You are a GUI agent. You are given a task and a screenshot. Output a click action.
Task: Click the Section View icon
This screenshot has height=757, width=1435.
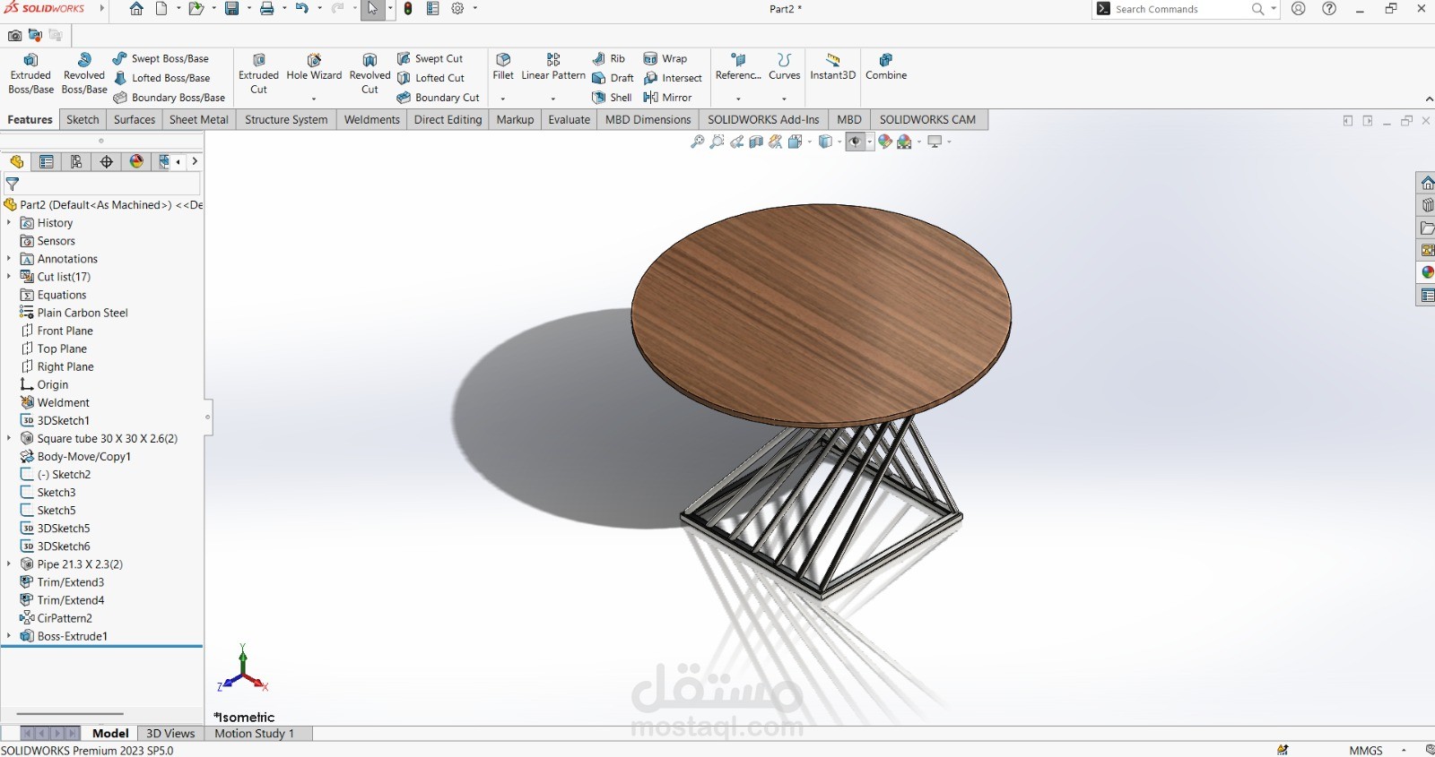(x=756, y=142)
